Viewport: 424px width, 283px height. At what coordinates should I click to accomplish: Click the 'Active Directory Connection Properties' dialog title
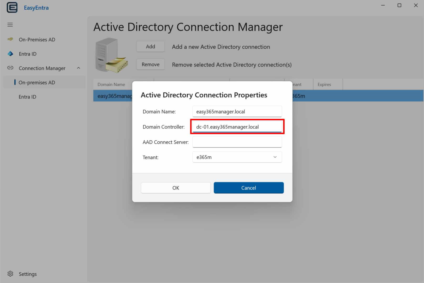point(204,95)
